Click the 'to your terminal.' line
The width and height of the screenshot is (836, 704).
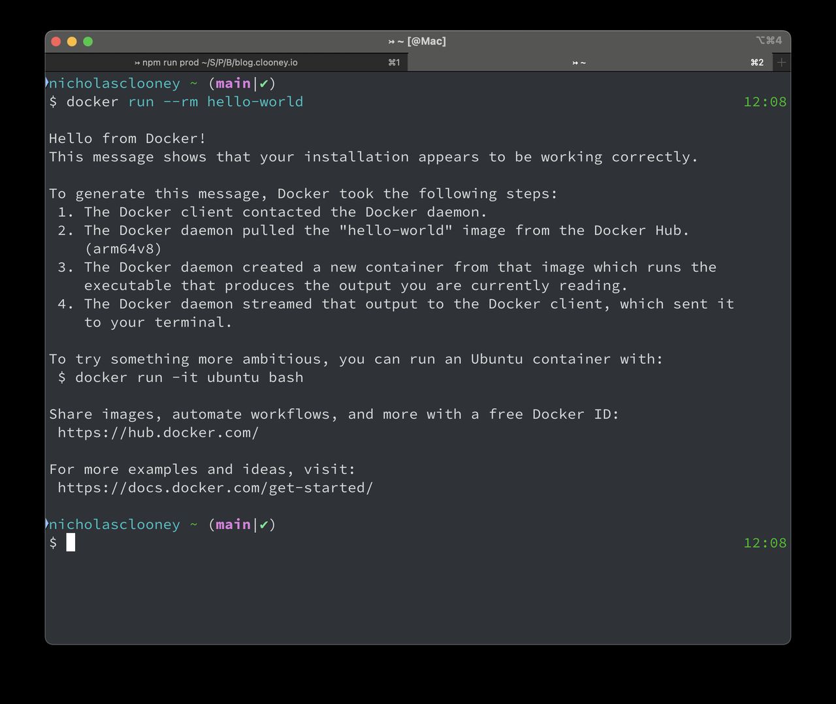click(158, 323)
